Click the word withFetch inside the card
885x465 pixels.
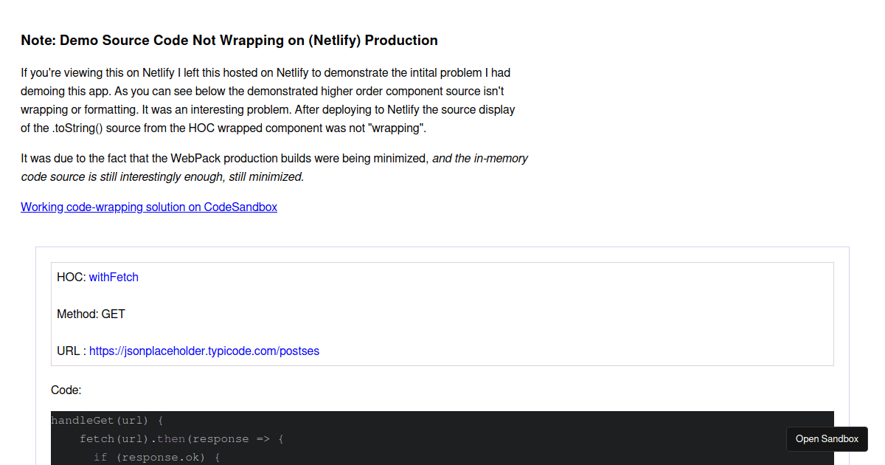point(114,277)
